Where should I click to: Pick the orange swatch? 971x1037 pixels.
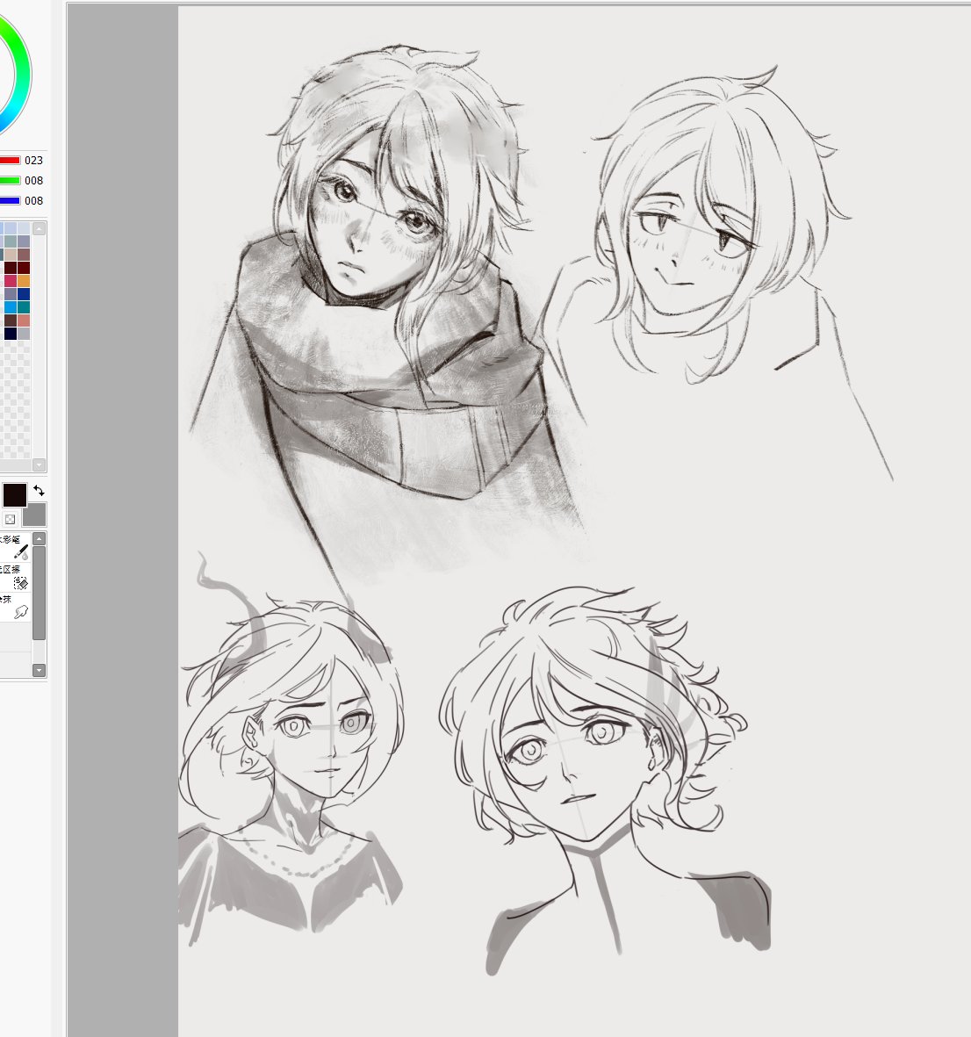pyautogui.click(x=24, y=281)
